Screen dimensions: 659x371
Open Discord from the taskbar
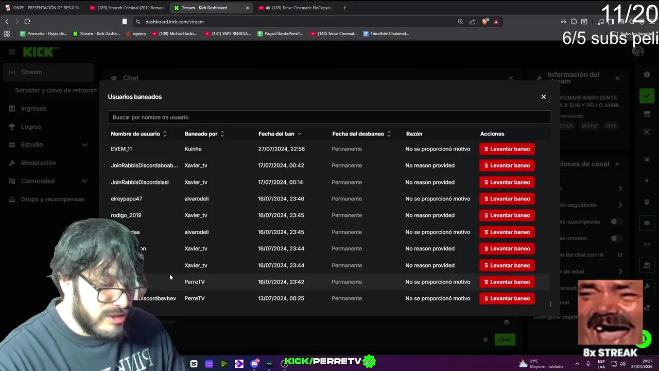tap(254, 364)
